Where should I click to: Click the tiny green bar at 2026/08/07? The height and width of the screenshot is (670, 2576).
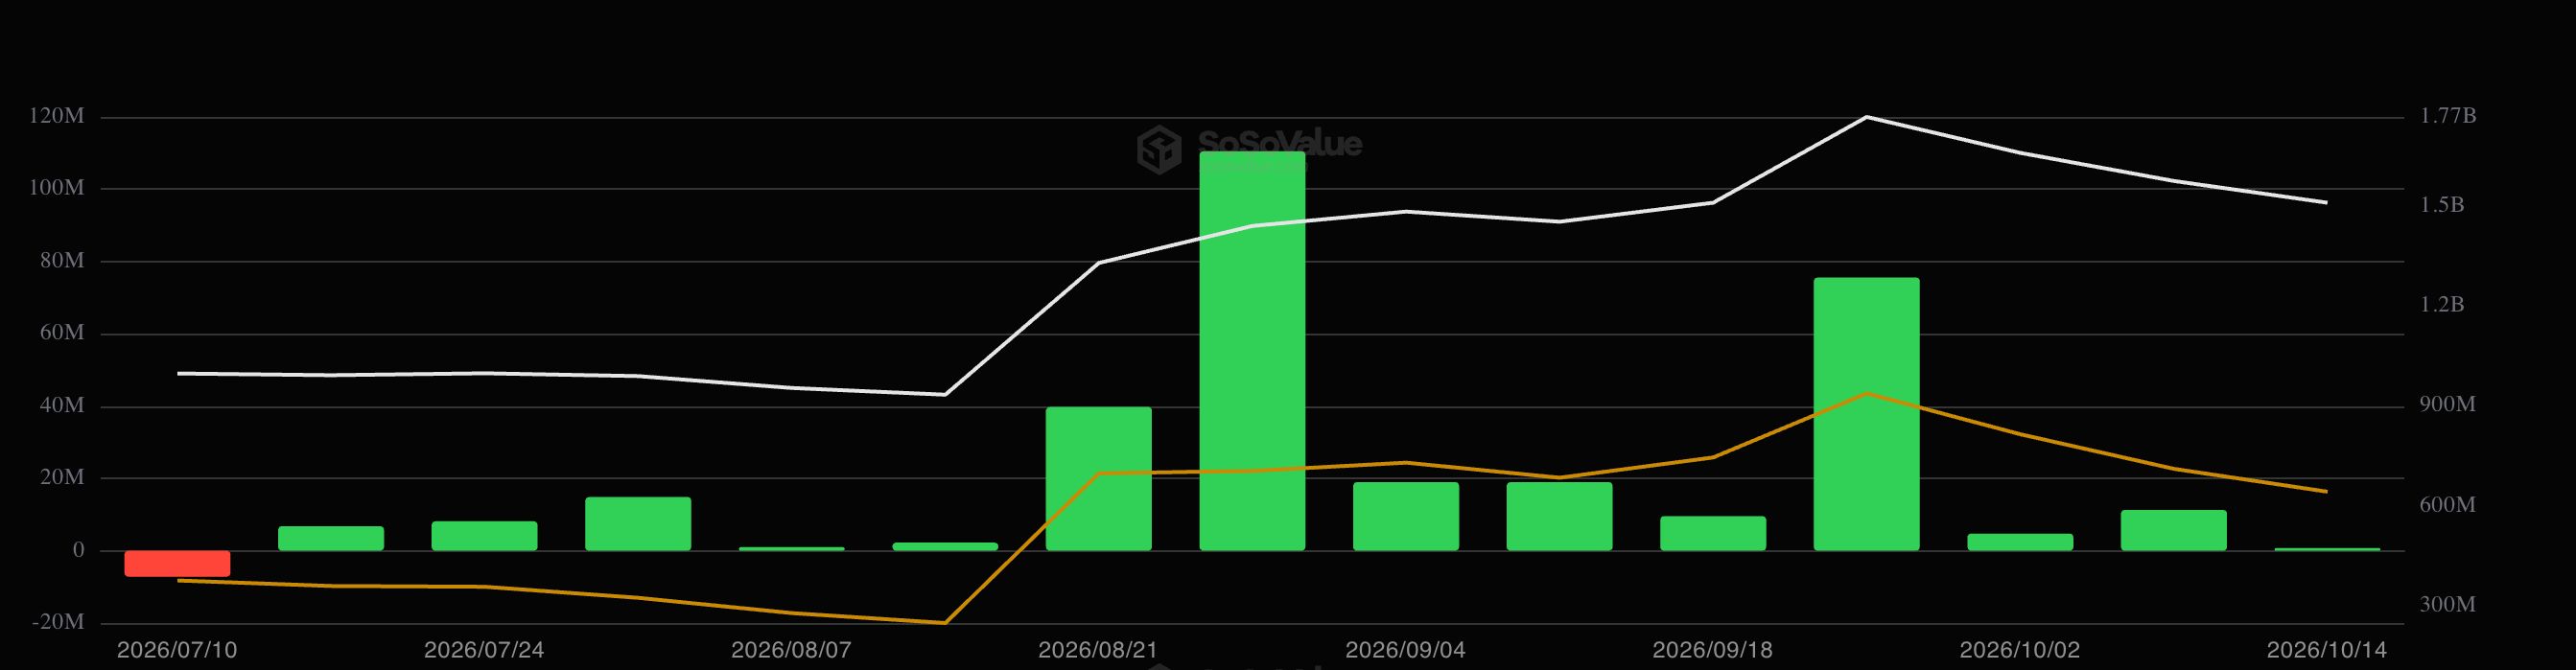pos(791,549)
